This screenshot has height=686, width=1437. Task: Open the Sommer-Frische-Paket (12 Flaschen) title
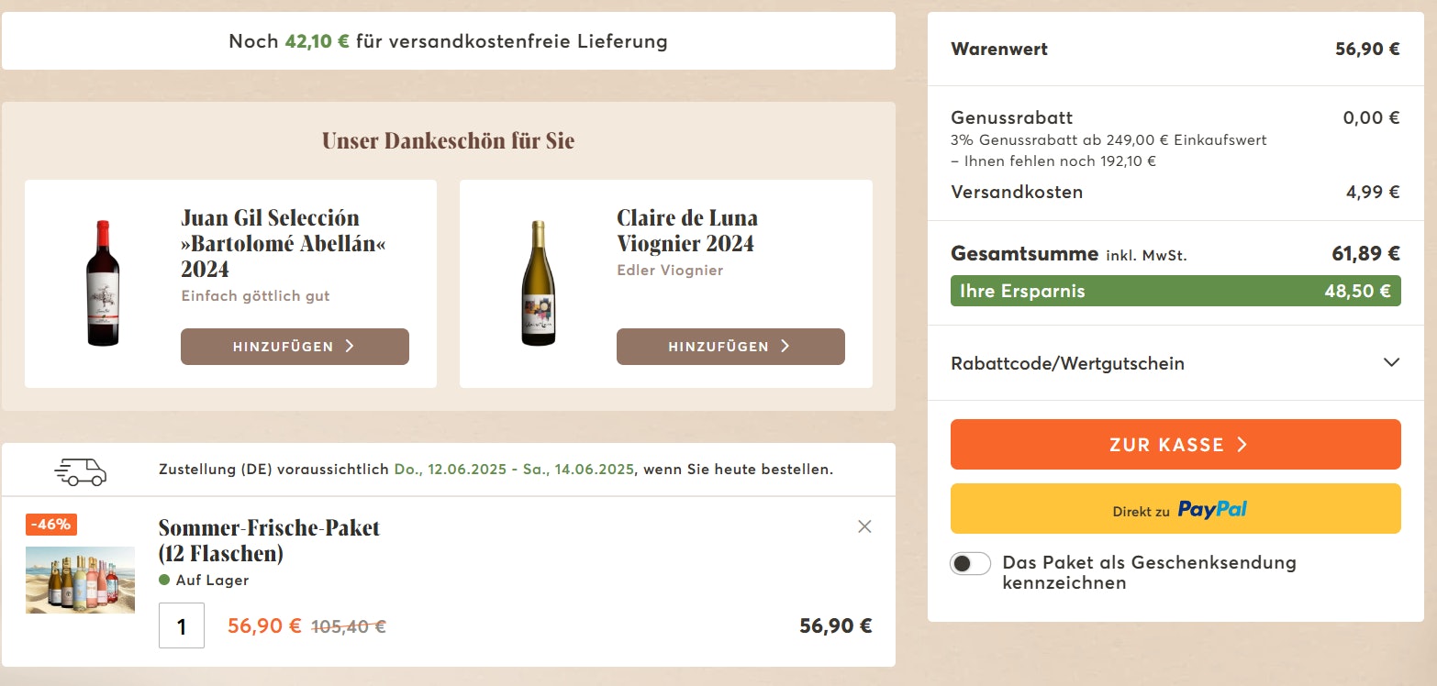(x=269, y=540)
